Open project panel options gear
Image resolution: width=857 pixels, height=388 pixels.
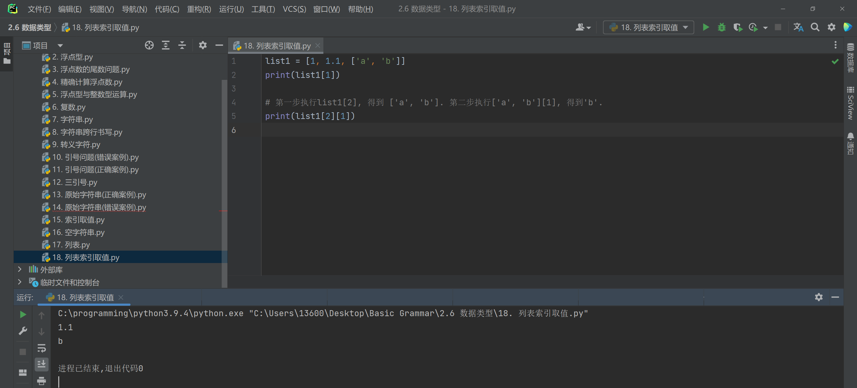pyautogui.click(x=203, y=45)
